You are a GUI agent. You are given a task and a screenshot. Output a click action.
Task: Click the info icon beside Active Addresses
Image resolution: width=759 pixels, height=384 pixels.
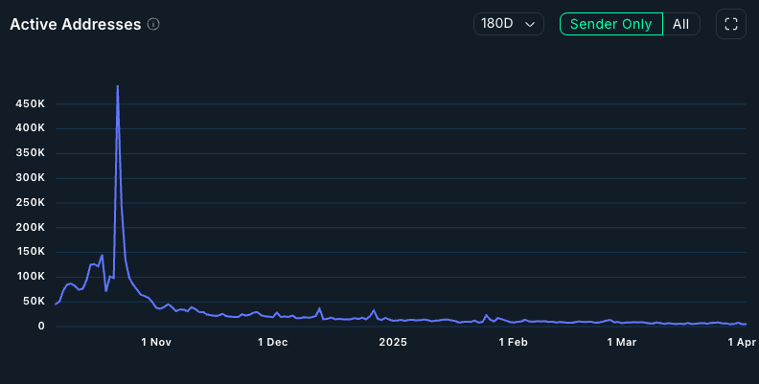click(153, 24)
